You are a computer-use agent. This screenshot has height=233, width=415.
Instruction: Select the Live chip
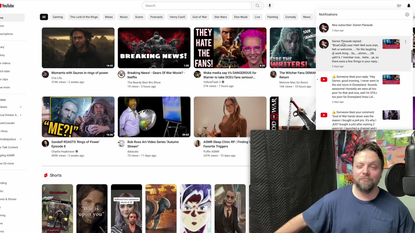click(x=257, y=17)
